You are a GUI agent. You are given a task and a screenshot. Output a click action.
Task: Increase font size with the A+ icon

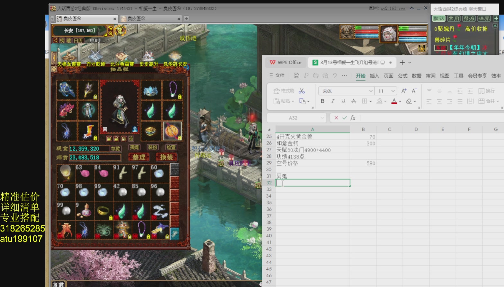[404, 91]
